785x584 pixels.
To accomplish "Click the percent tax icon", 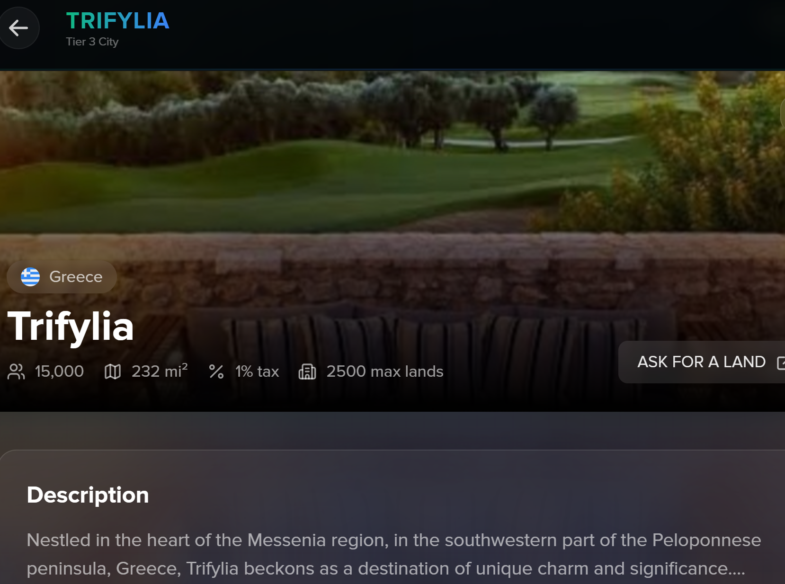I will tap(216, 372).
